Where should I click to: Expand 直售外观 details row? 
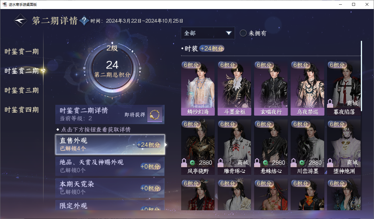tap(110, 144)
